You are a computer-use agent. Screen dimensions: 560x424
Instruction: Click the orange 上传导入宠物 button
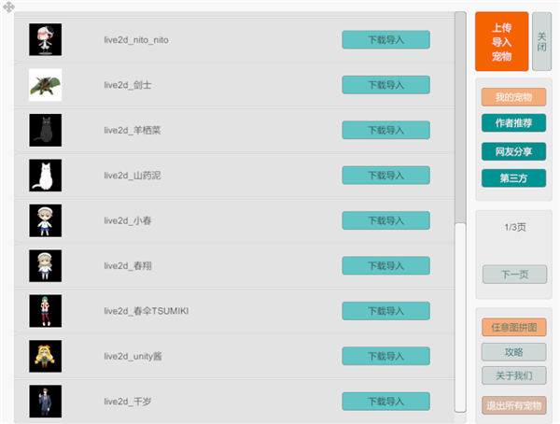point(501,41)
